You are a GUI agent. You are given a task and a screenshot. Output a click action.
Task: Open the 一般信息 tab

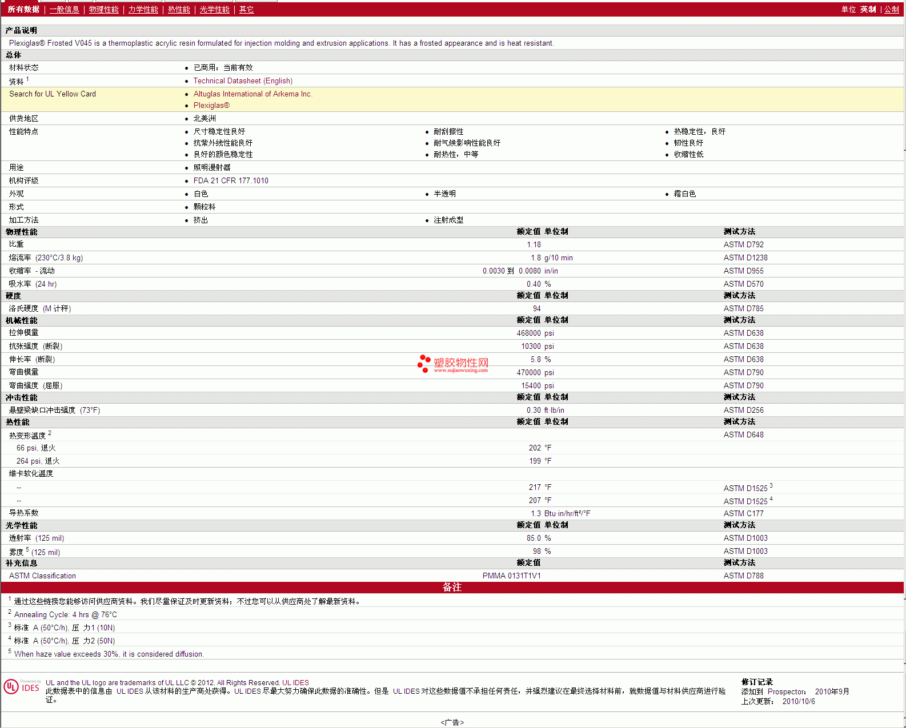pyautogui.click(x=64, y=10)
